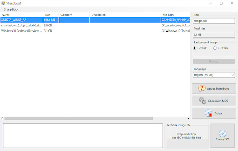Open the SharpBoot menu
Viewport: 238px width, 151px height.
pyautogui.click(x=11, y=9)
